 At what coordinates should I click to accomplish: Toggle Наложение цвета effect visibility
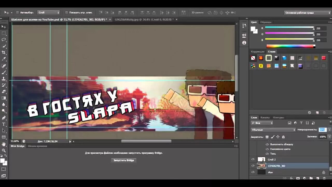click(x=267, y=149)
